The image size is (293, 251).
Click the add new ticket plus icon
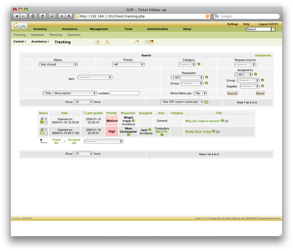click(x=97, y=42)
